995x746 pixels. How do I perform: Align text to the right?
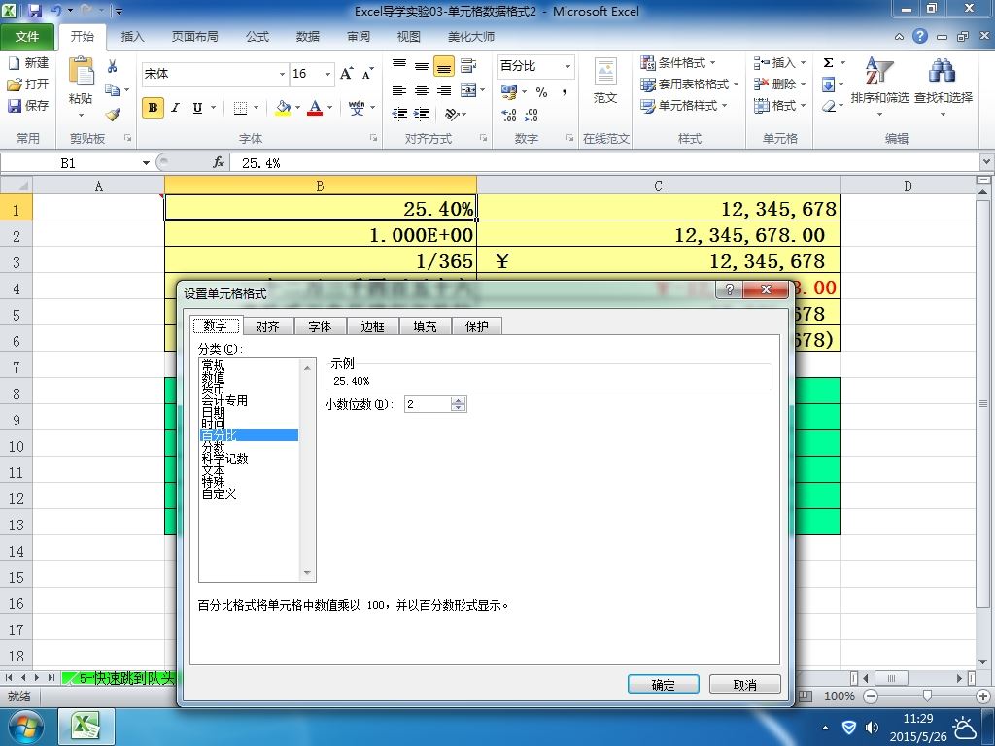[443, 90]
